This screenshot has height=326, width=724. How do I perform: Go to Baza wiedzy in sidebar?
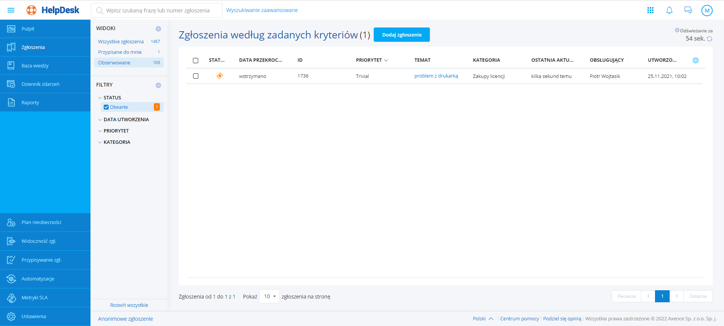[35, 66]
